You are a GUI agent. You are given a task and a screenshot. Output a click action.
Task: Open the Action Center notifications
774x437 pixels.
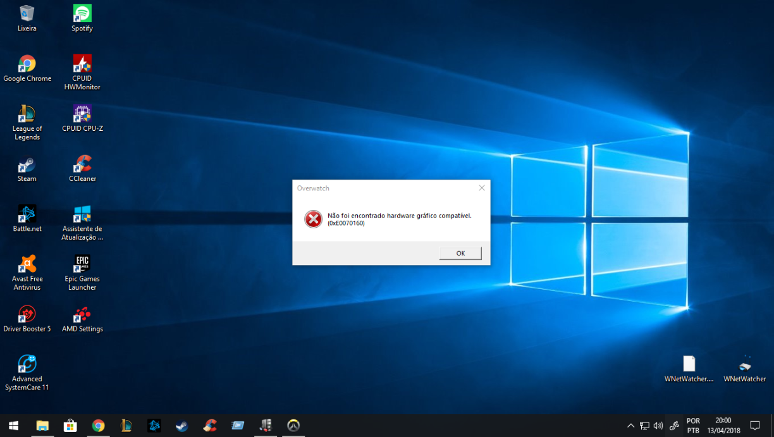pyautogui.click(x=755, y=426)
